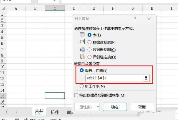Select column C header
Viewport: 178px width, 120px height.
point(55,8)
